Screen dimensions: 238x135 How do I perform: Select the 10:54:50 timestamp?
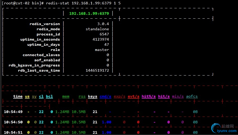13,122
